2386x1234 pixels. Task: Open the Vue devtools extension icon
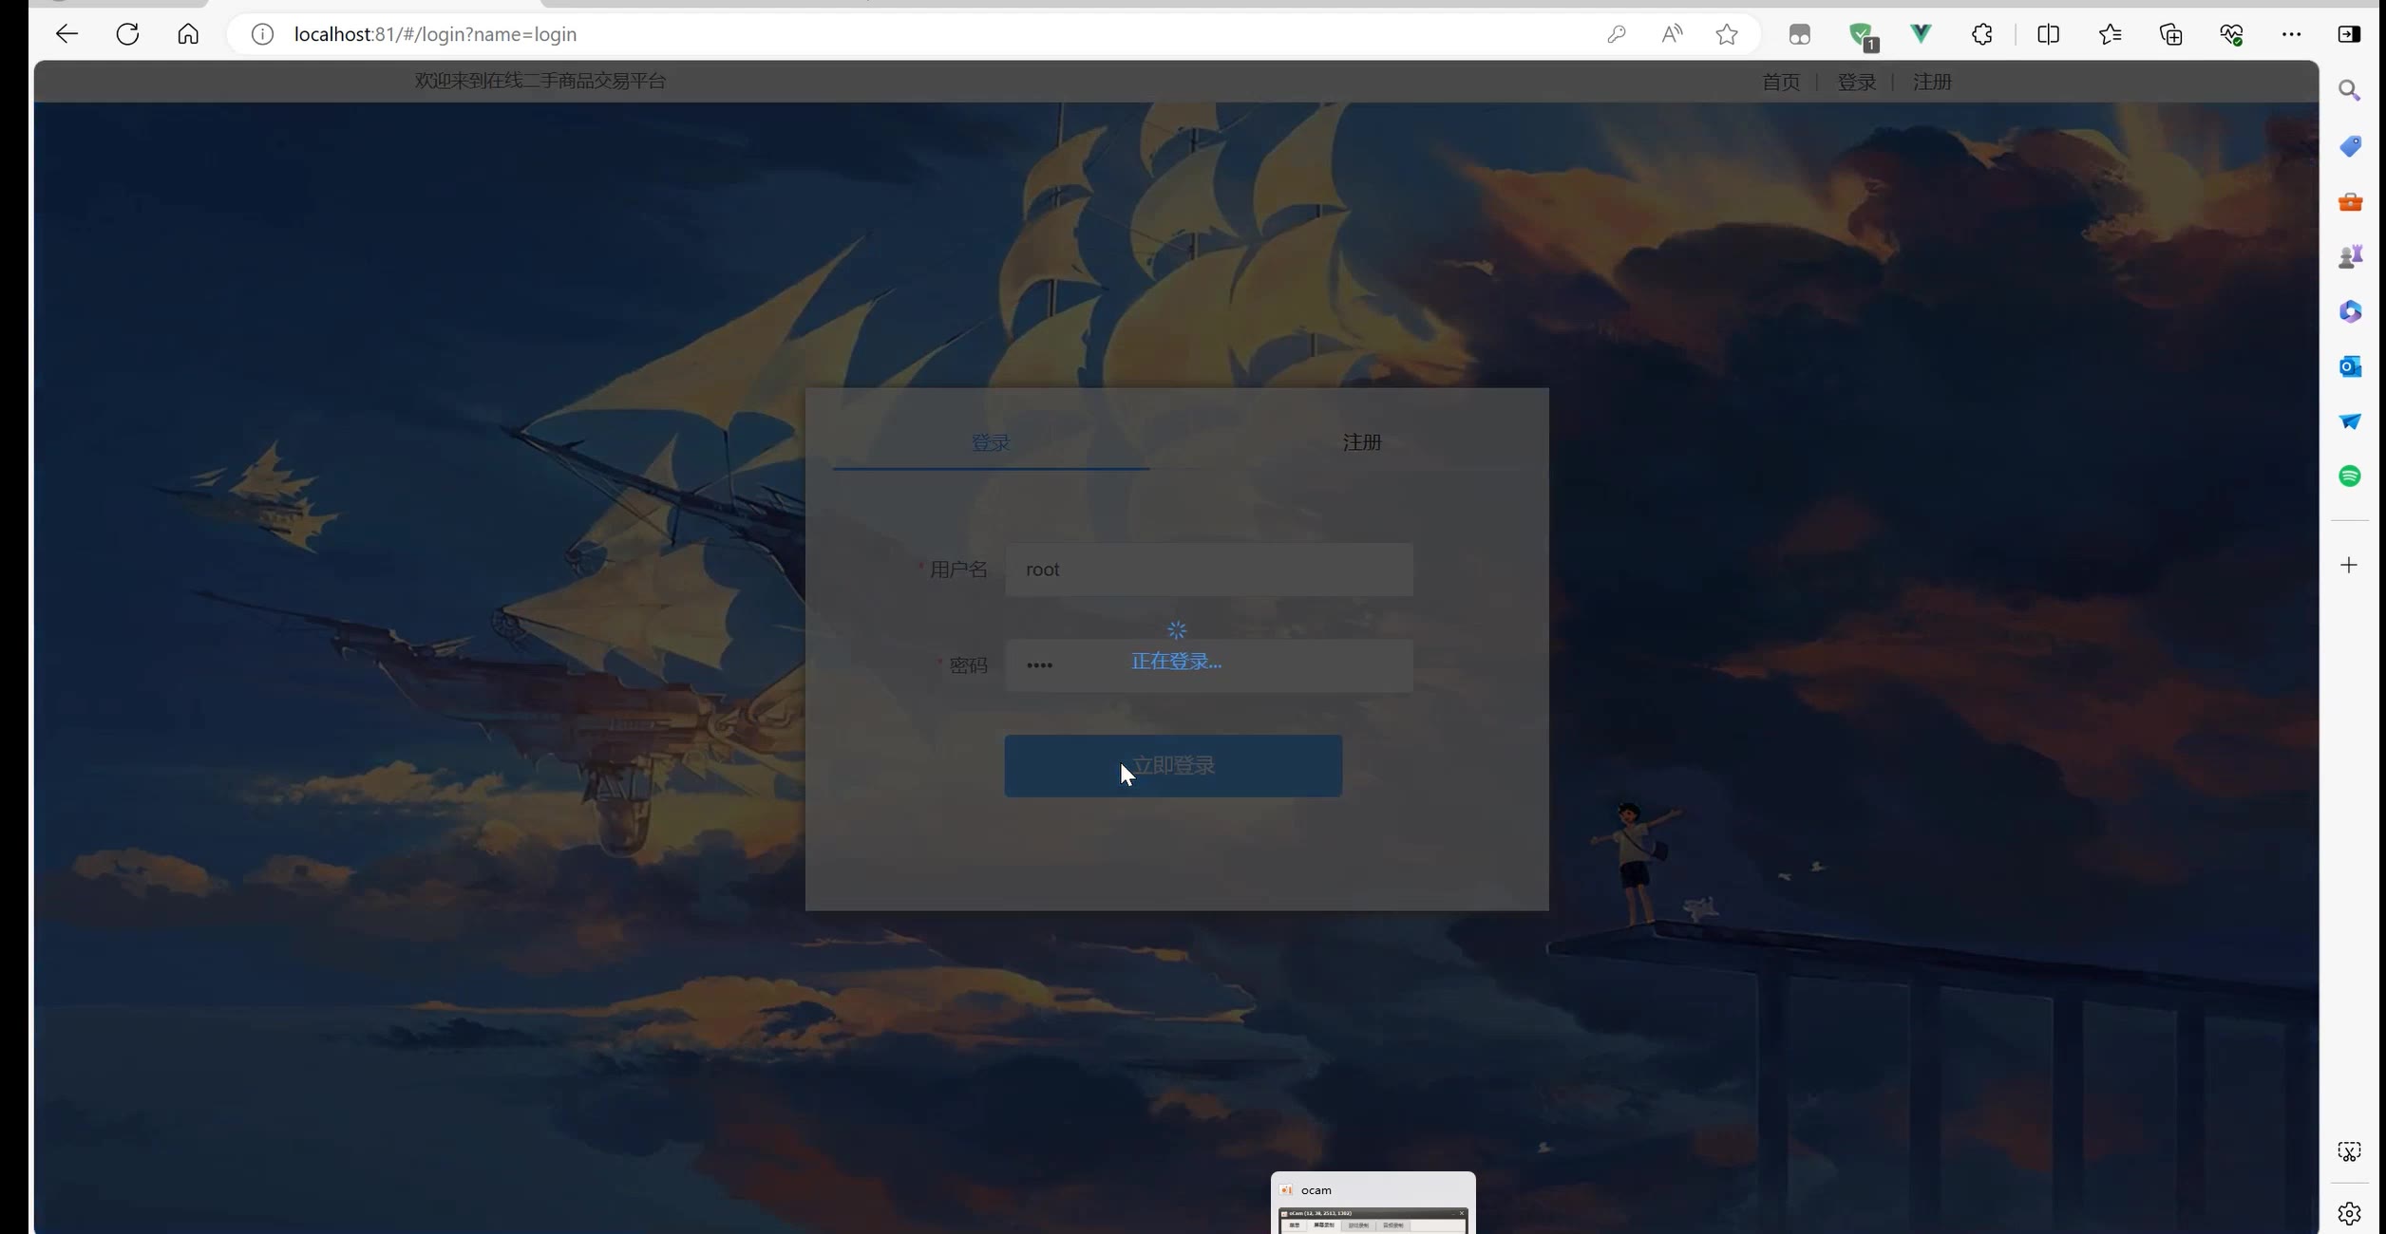click(1921, 34)
